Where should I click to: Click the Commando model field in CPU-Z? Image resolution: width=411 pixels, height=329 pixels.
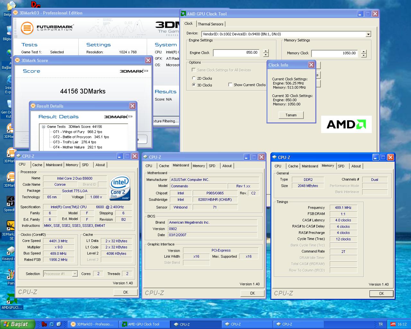(198, 186)
